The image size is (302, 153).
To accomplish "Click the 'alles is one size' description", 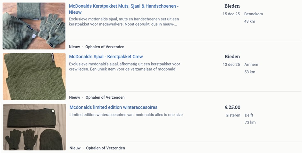I will pyautogui.click(x=126, y=115).
